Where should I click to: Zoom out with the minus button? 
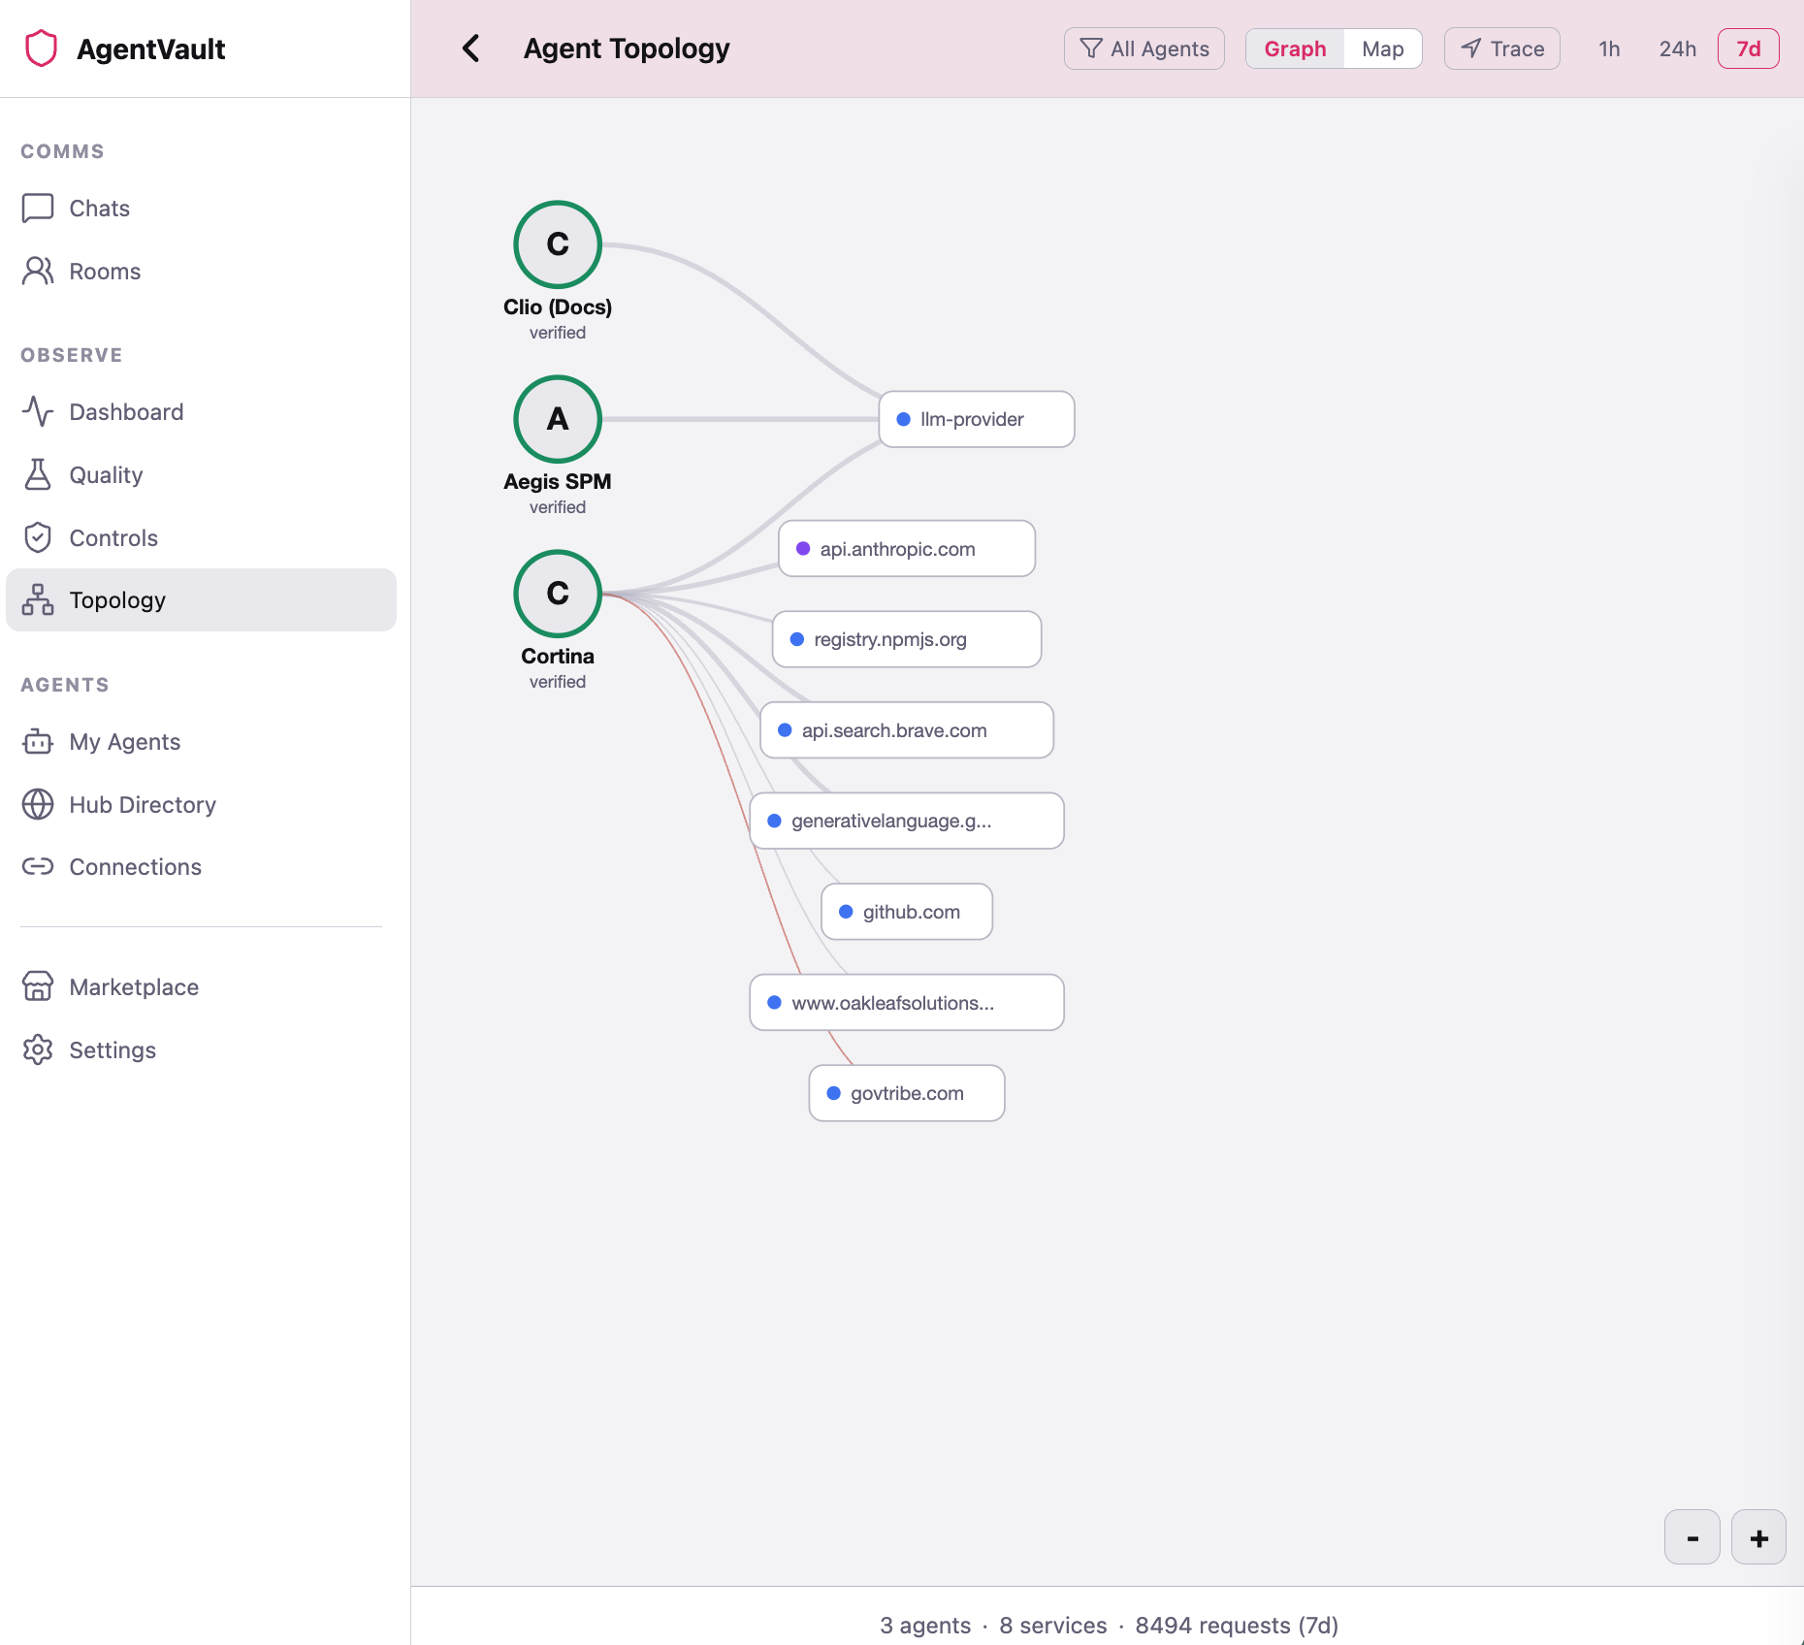pos(1692,1538)
